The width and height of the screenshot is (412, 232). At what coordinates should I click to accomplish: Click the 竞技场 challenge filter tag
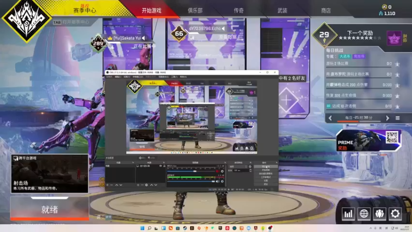point(359,56)
